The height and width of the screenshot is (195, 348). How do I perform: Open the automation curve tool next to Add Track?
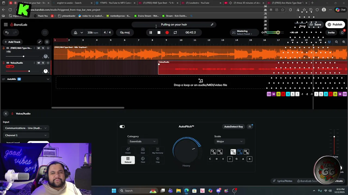tap(40, 42)
